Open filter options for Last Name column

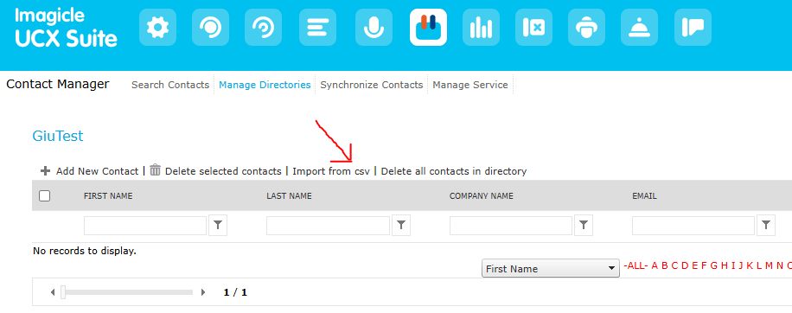(x=401, y=226)
